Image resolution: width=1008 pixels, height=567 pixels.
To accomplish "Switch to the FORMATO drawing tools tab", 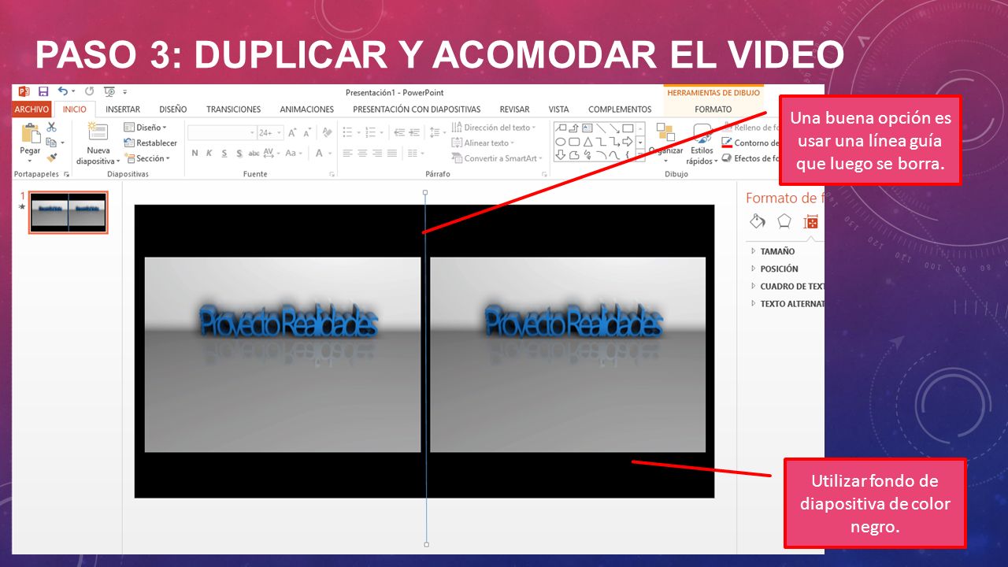I will (713, 109).
